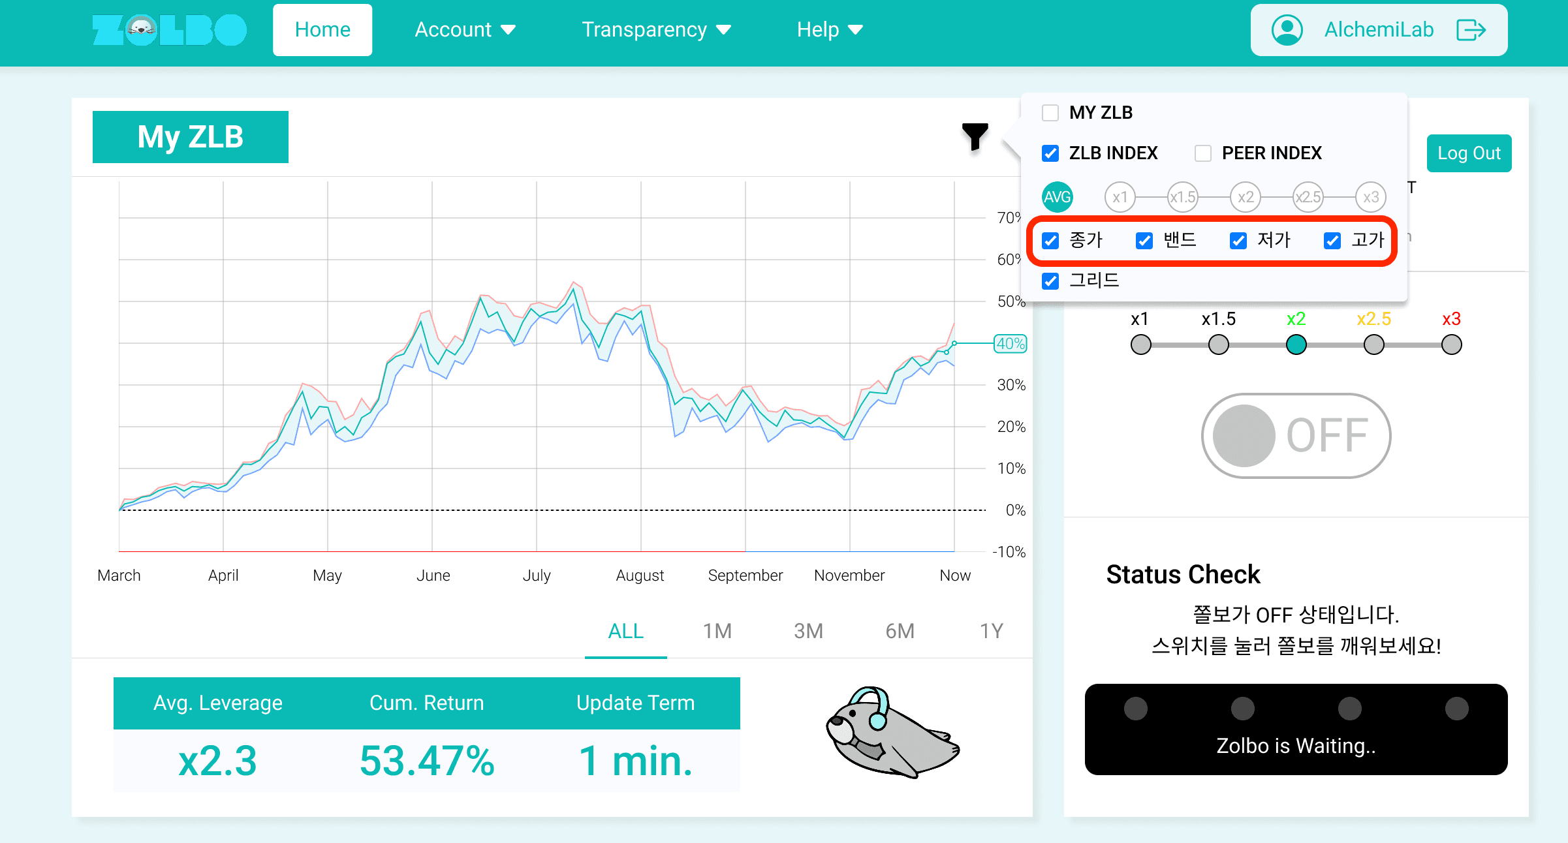Switch chart range to 1Y
1568x843 pixels.
(x=991, y=632)
